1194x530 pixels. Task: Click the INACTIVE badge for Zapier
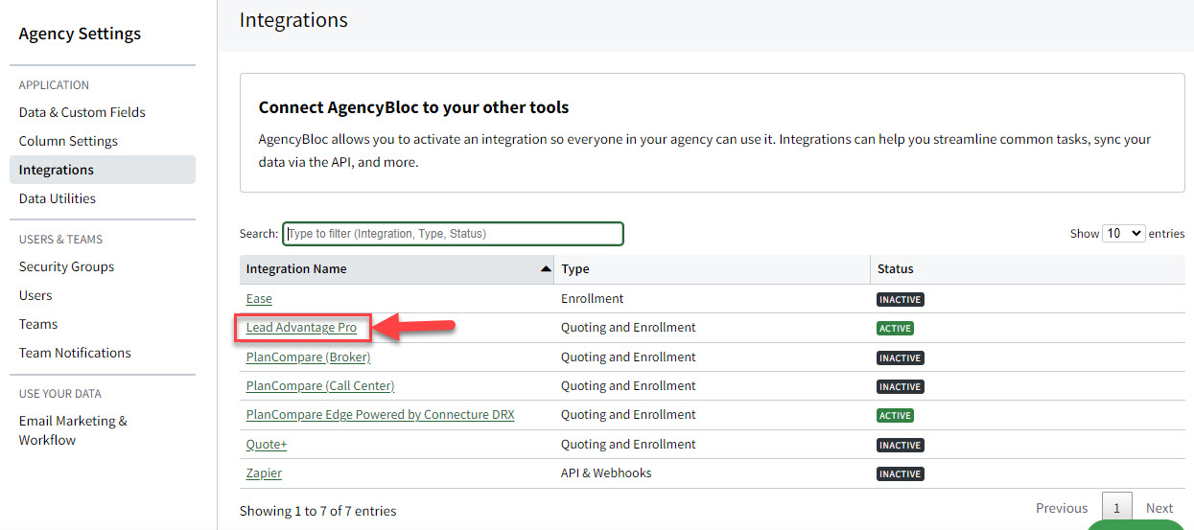pyautogui.click(x=900, y=474)
